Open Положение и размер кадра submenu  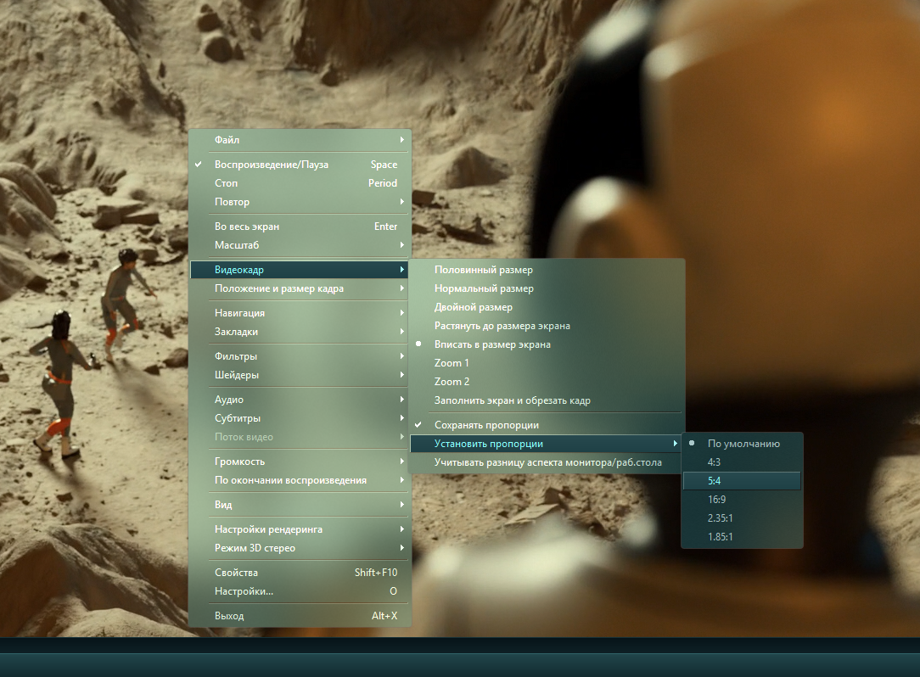300,288
